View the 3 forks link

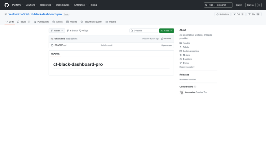pos(184,63)
